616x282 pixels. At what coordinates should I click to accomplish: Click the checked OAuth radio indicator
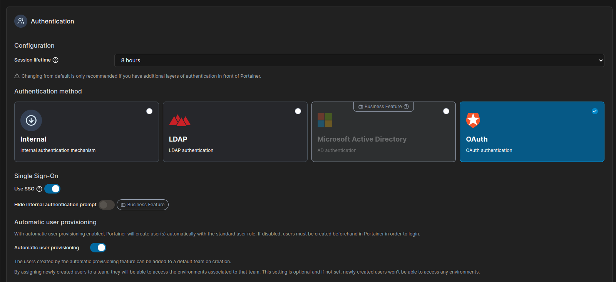coord(595,111)
